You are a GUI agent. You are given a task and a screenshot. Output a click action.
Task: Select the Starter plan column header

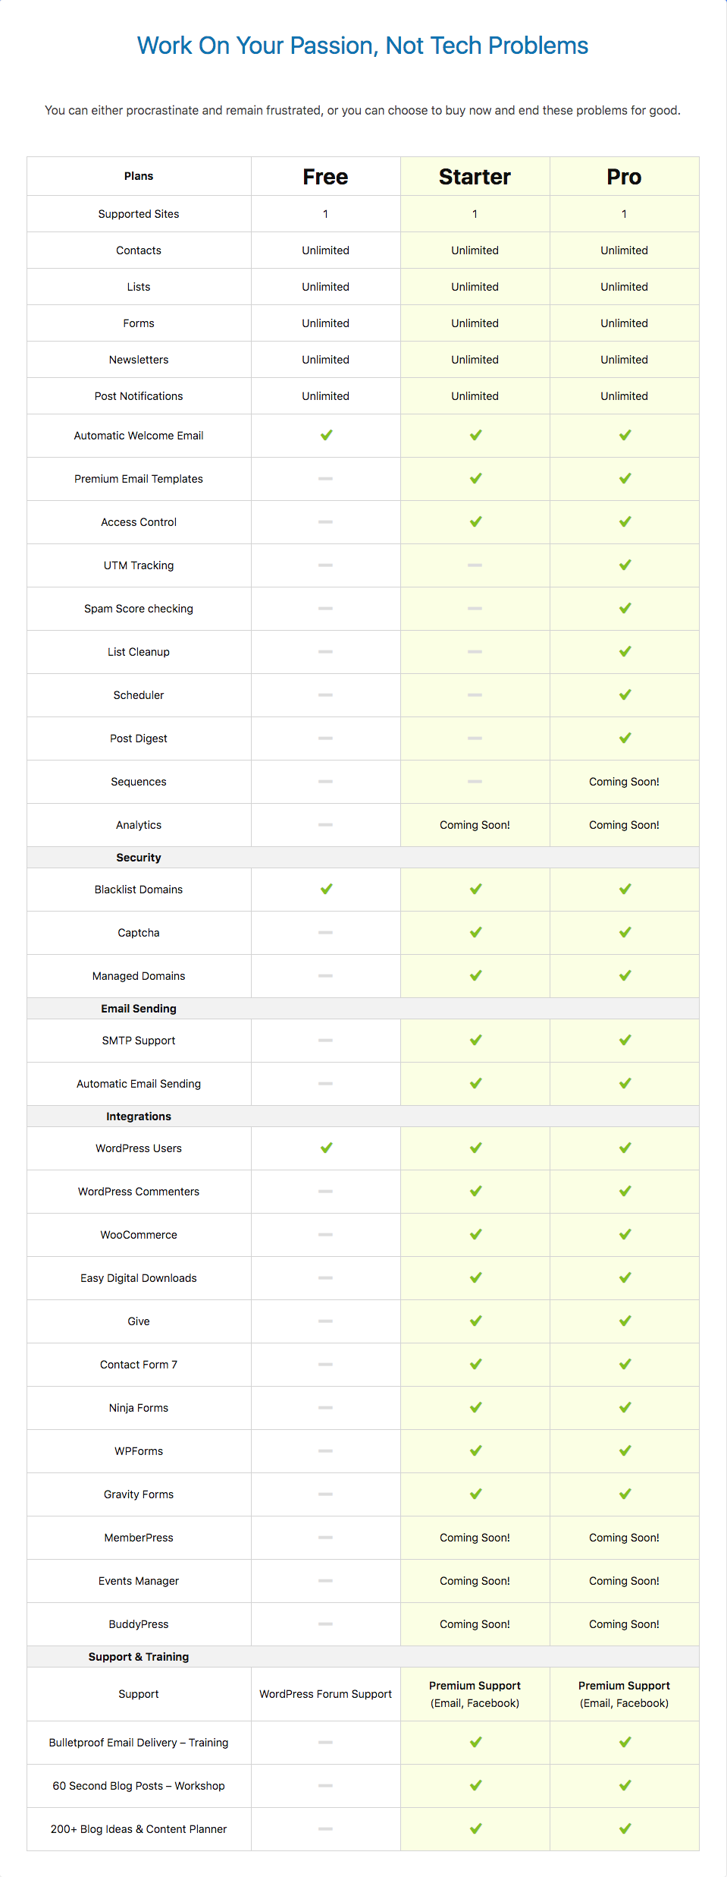pyautogui.click(x=475, y=177)
